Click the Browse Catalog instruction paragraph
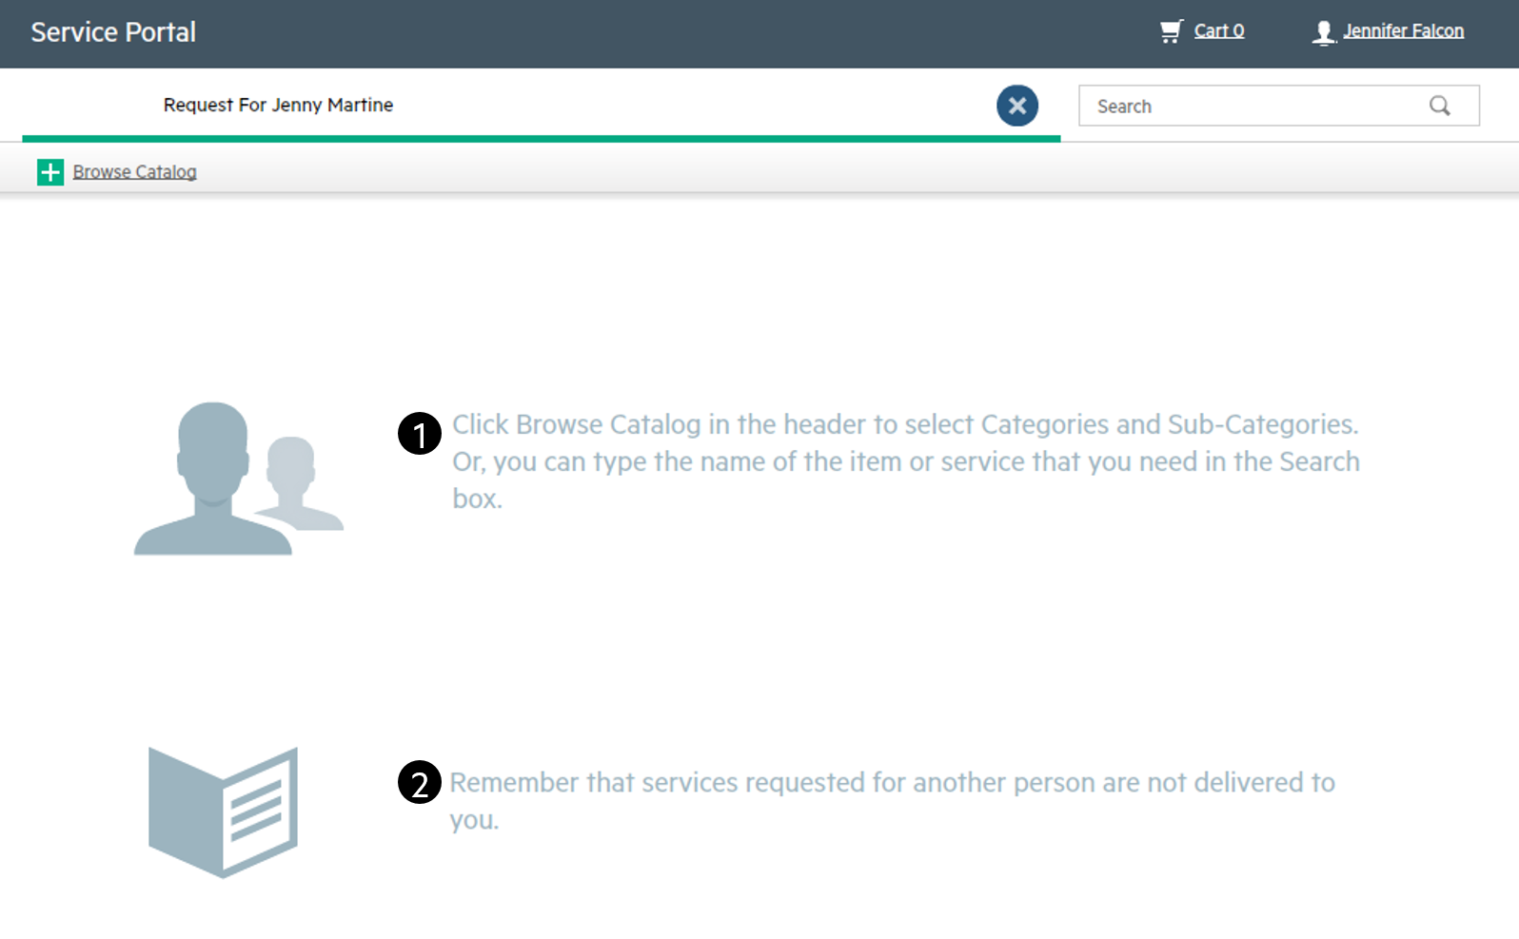Image resolution: width=1519 pixels, height=939 pixels. pyautogui.click(x=906, y=461)
